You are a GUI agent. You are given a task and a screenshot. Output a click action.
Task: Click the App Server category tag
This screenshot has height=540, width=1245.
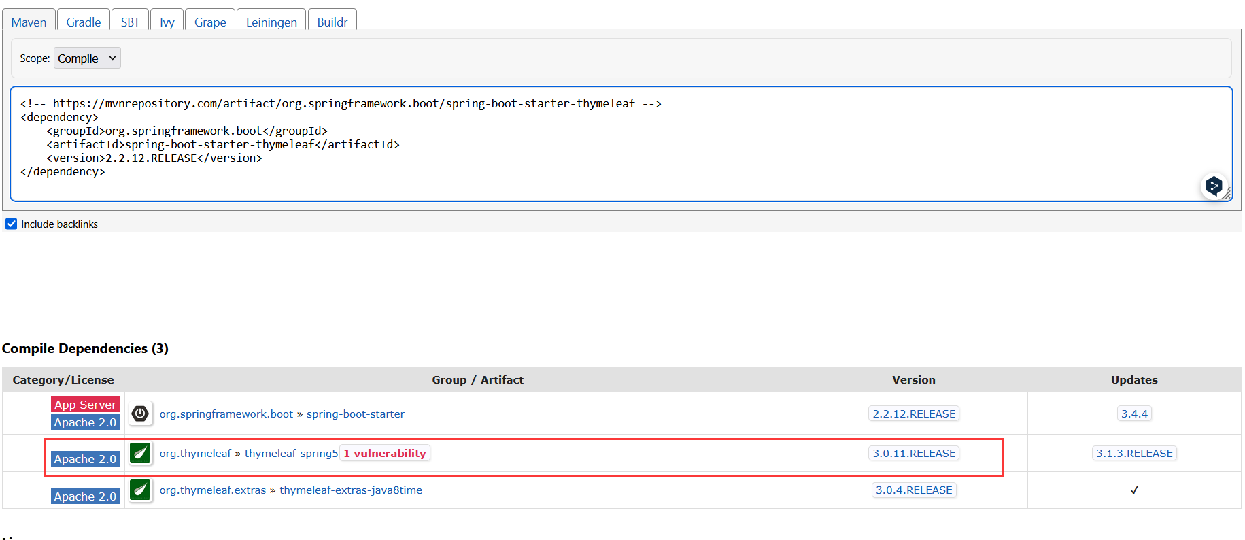(x=86, y=404)
